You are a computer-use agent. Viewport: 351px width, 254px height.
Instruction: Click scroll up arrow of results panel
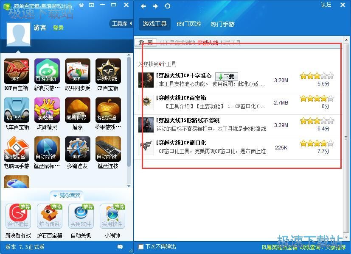point(346,40)
